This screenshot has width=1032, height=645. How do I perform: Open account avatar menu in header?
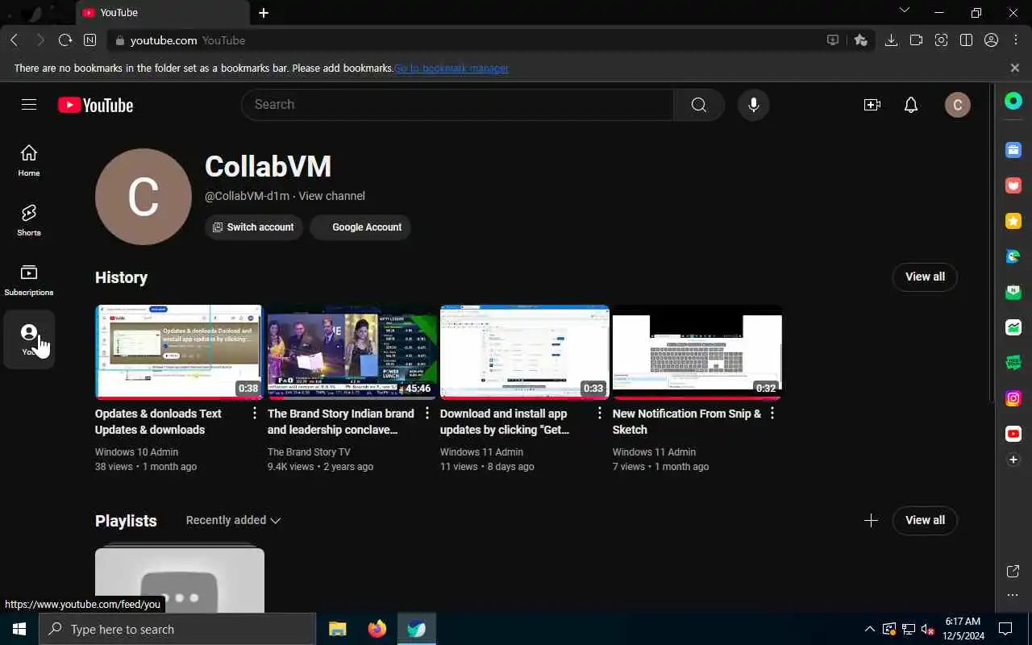tap(958, 105)
